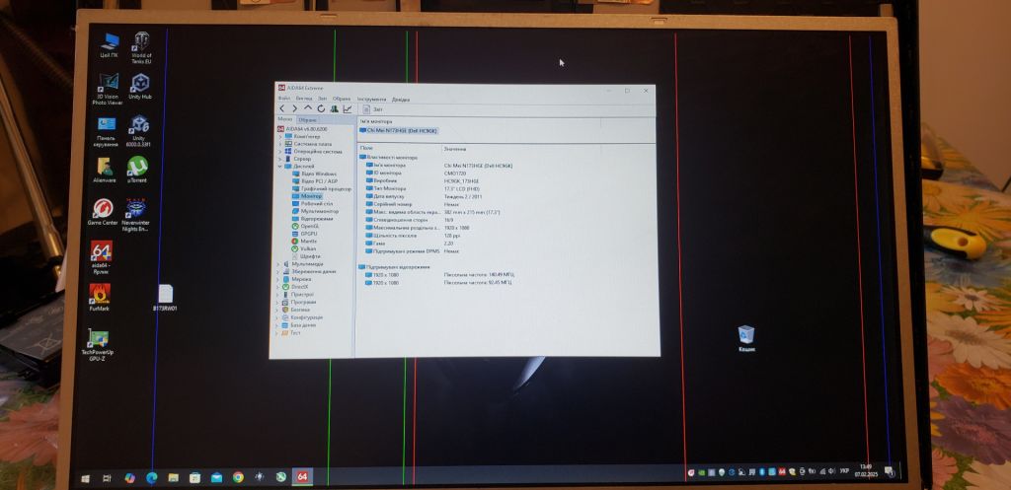
Task: Open 3D Vision Photo Viewer desktop icon
Action: click(108, 89)
